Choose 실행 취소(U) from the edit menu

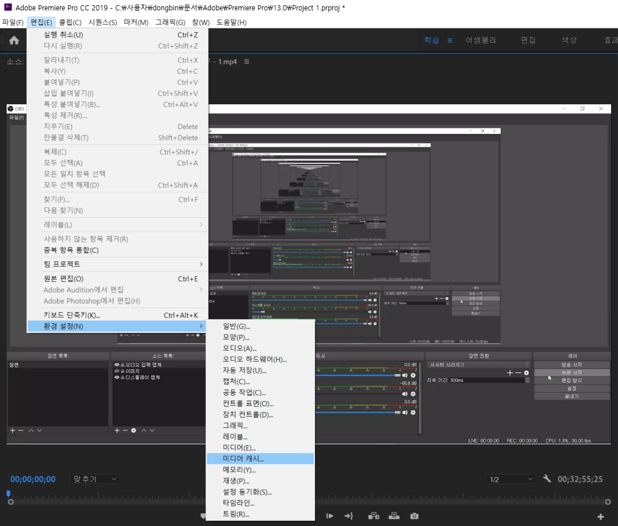click(118, 35)
